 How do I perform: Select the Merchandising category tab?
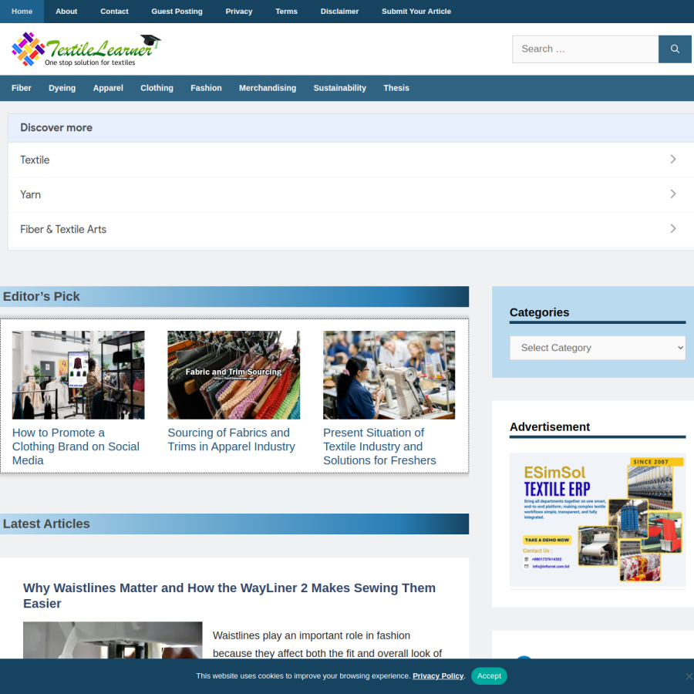[x=268, y=88]
